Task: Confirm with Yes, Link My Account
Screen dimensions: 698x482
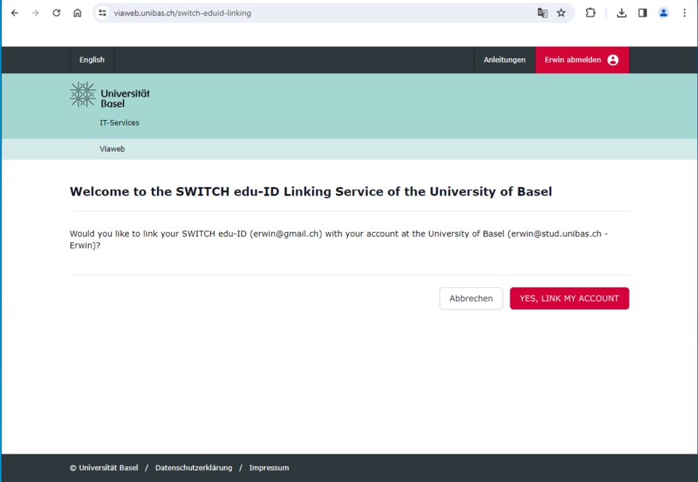Action: pyautogui.click(x=569, y=298)
